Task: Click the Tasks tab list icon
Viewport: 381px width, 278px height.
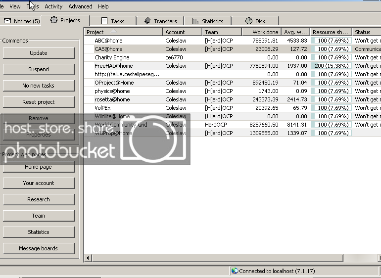Action: click(x=104, y=21)
